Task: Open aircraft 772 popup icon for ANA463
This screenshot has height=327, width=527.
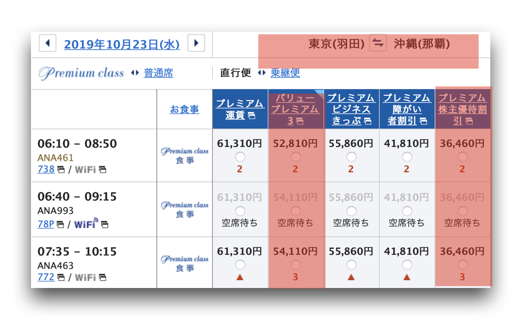Action: pyautogui.click(x=61, y=278)
